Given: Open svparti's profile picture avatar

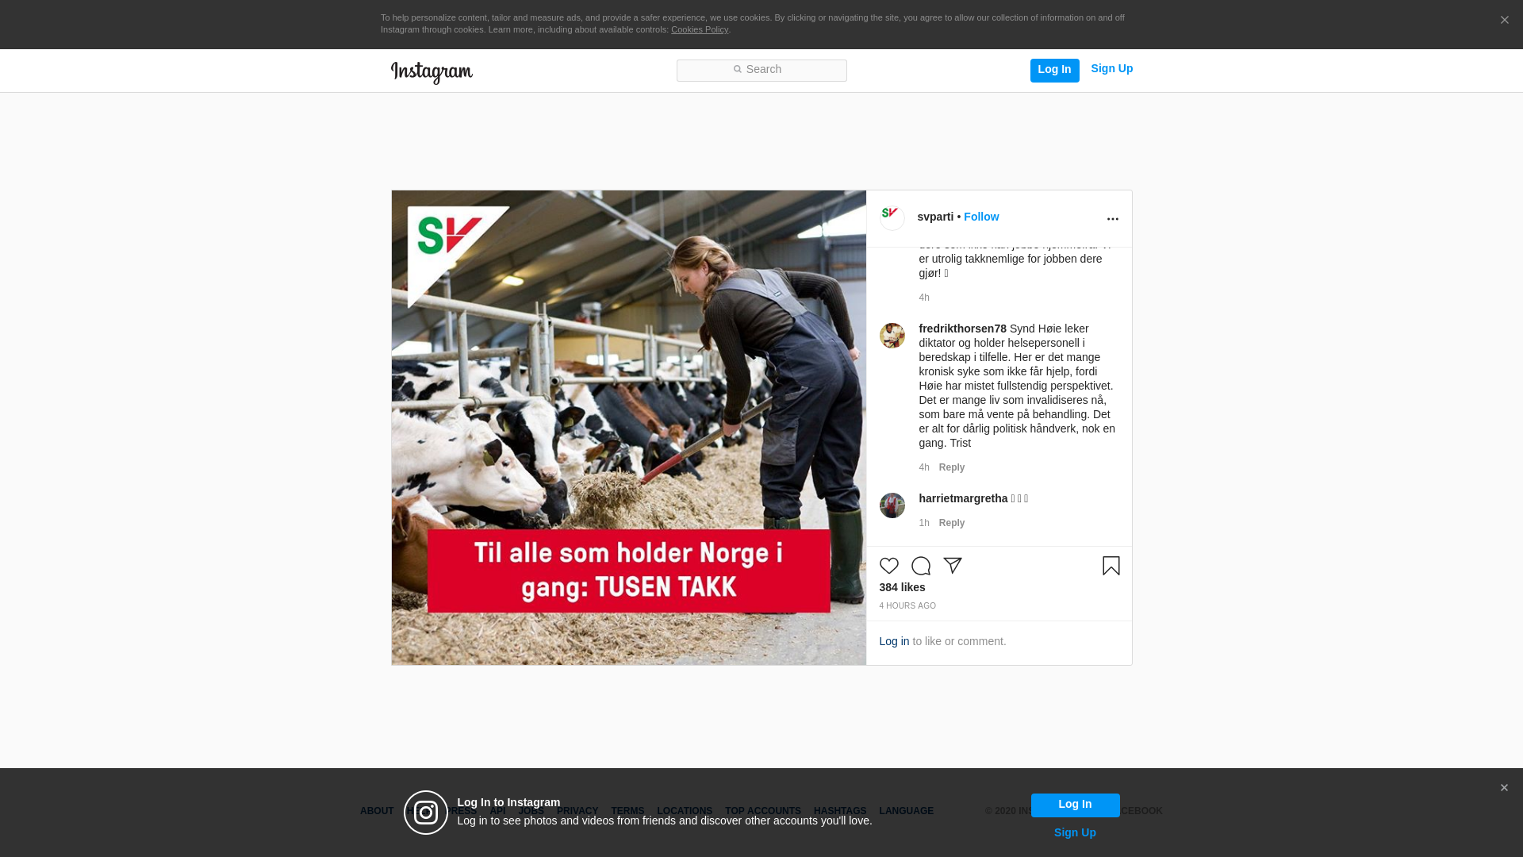Looking at the screenshot, I should [892, 218].
